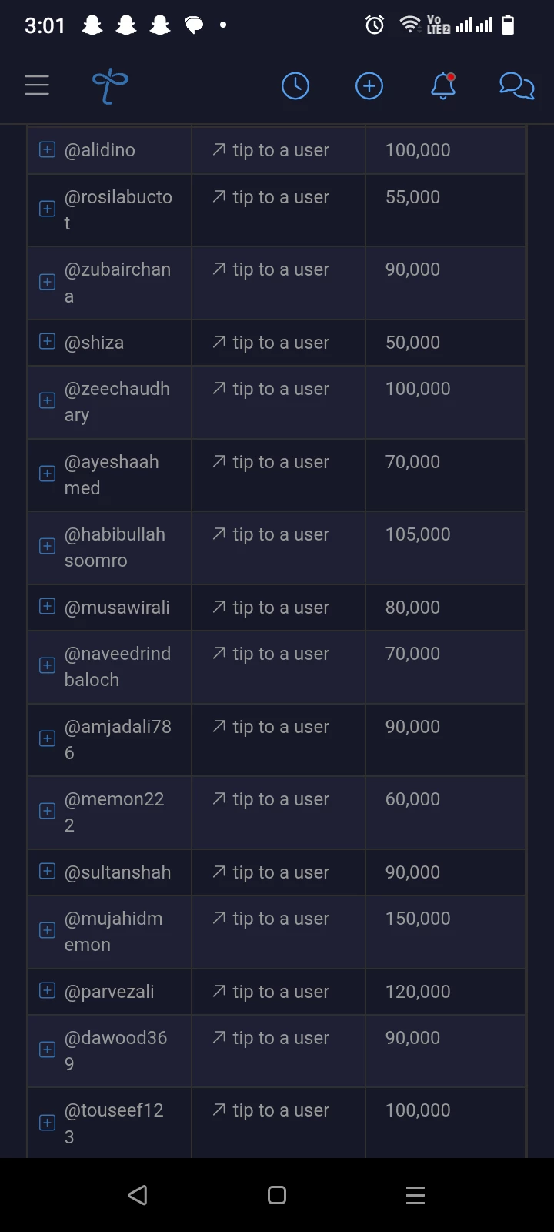Expand the @sultanshah row

point(47,871)
